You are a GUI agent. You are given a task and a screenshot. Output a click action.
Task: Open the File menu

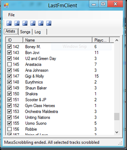pos(11,15)
